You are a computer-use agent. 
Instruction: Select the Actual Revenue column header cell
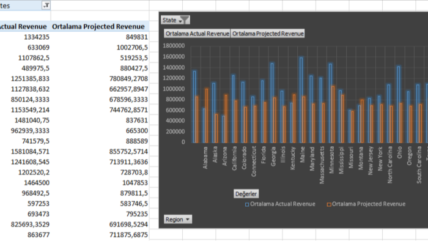(25, 26)
